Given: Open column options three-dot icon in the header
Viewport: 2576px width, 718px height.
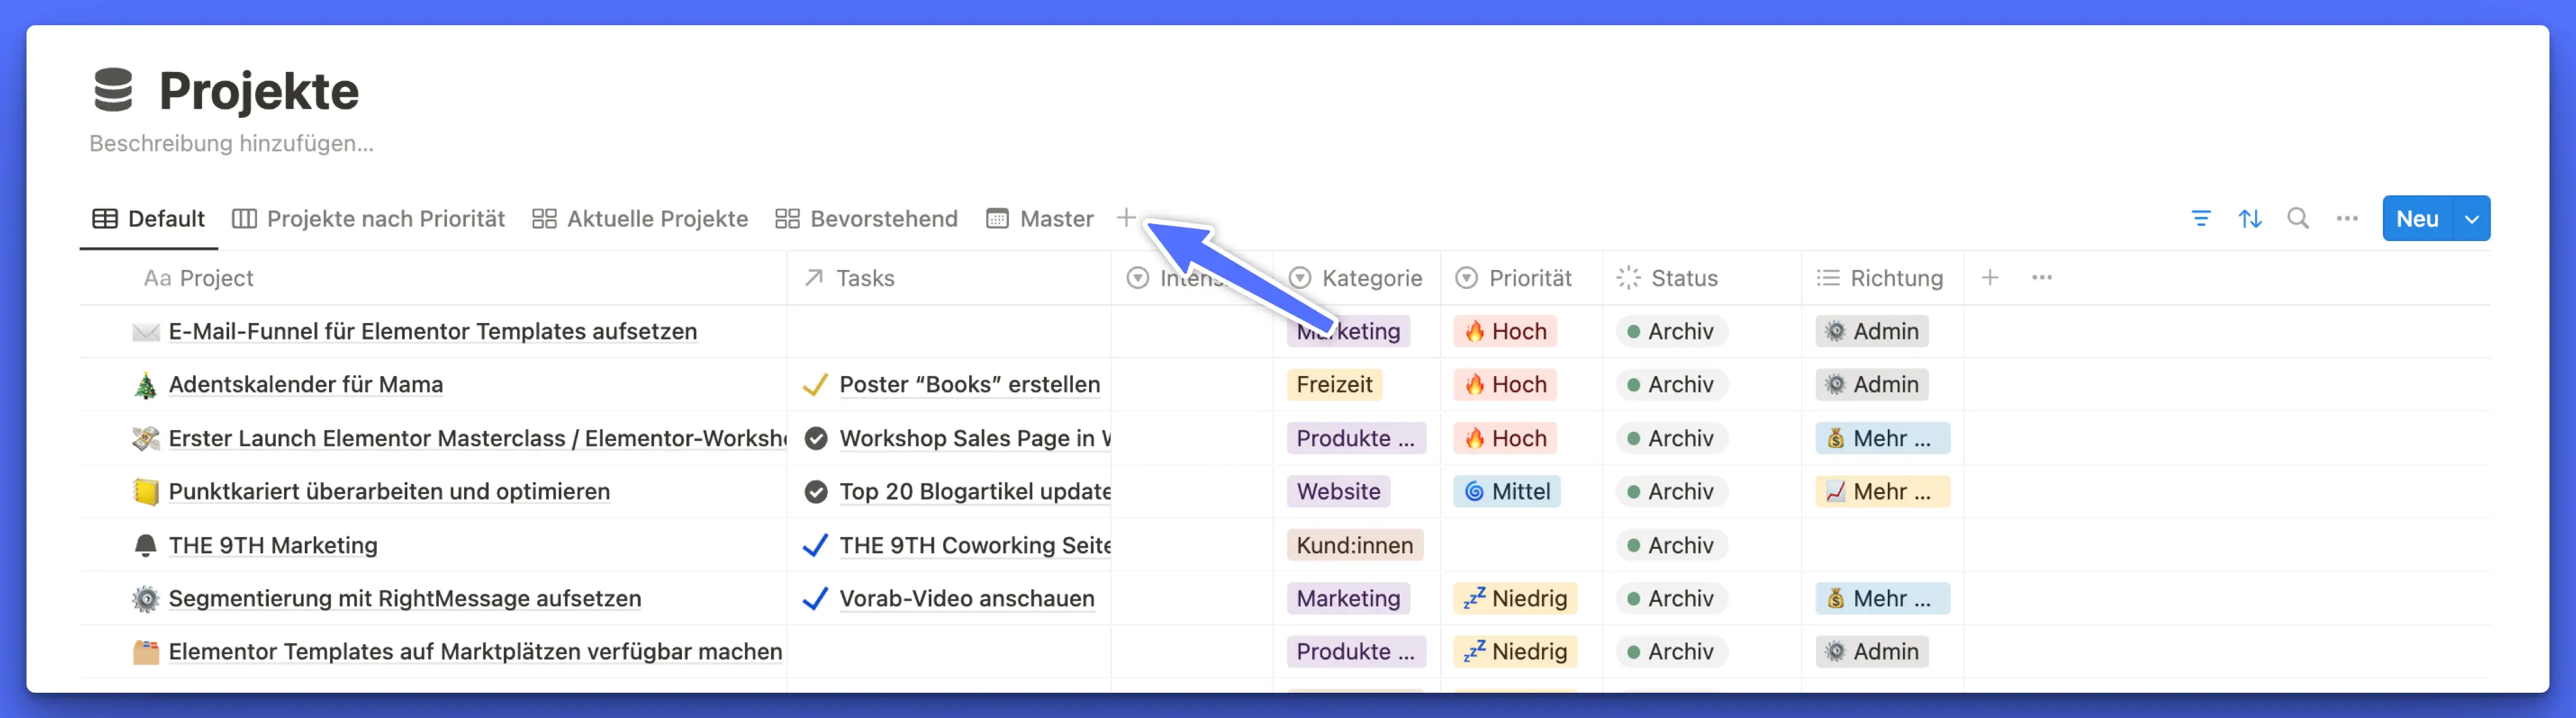Looking at the screenshot, I should pos(2041,278).
